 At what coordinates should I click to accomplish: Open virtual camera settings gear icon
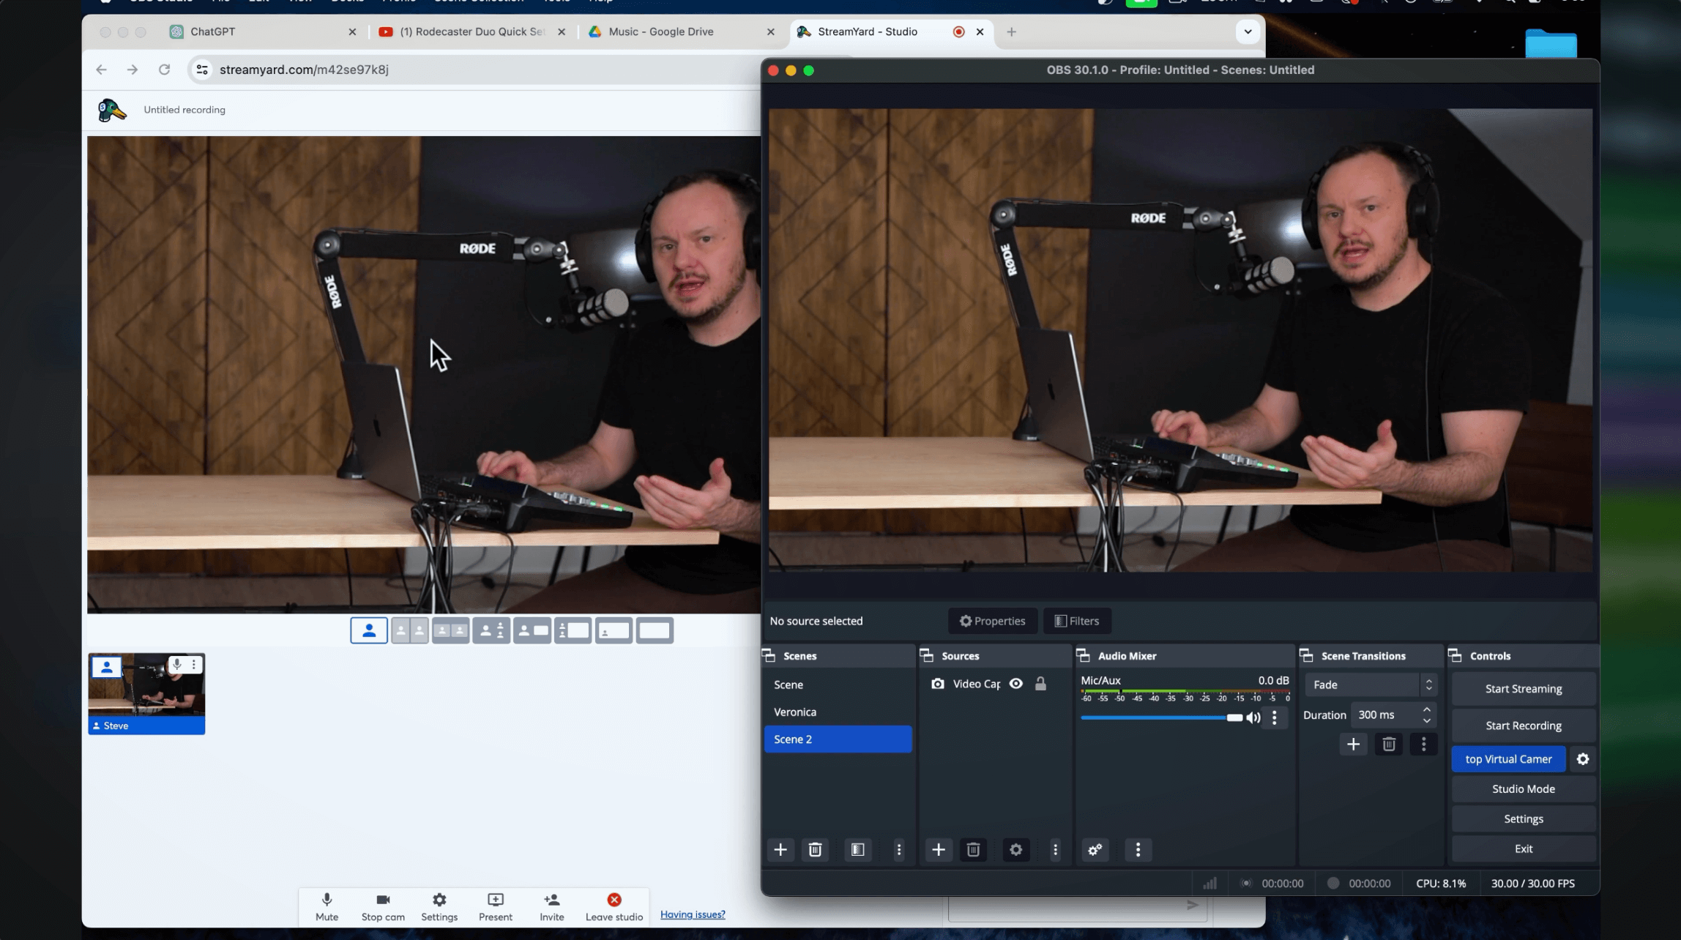(1582, 759)
